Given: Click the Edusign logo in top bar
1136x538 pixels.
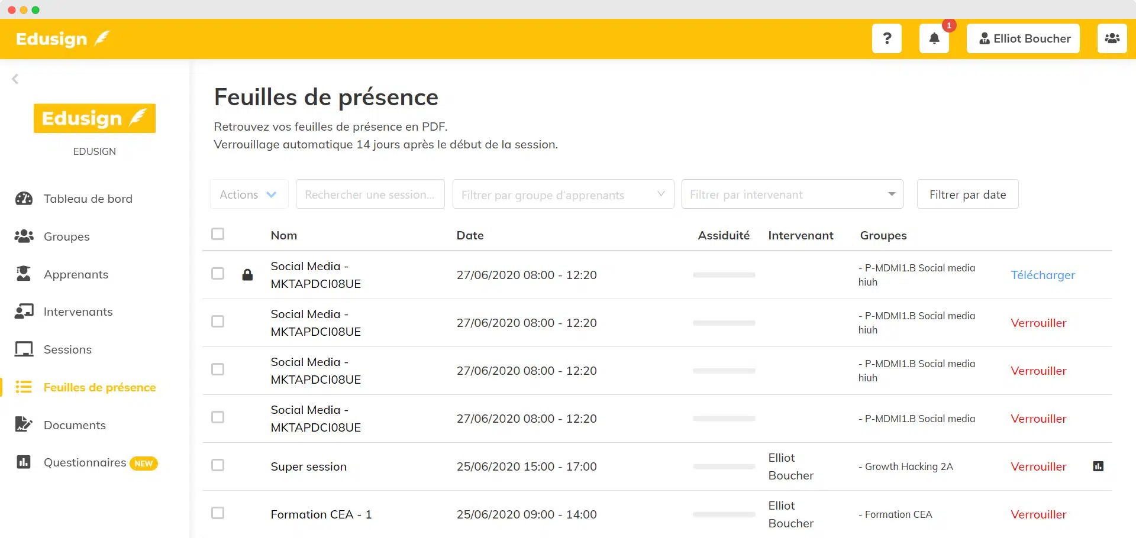Looking at the screenshot, I should pyautogui.click(x=63, y=38).
